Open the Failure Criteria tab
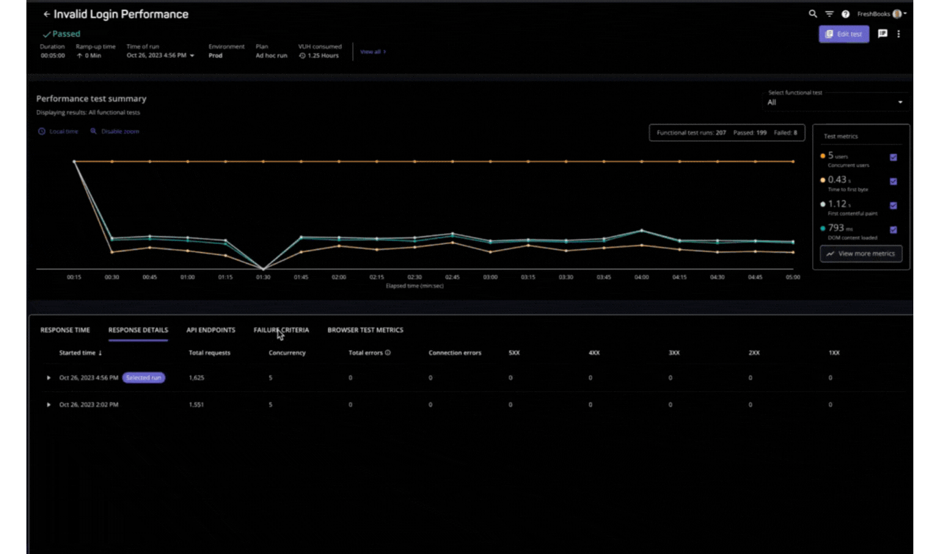Screen dimensions: 939x554 [281, 330]
